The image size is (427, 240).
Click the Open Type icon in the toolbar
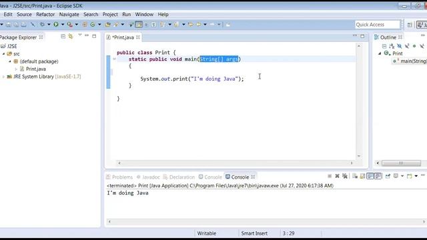tap(108, 25)
